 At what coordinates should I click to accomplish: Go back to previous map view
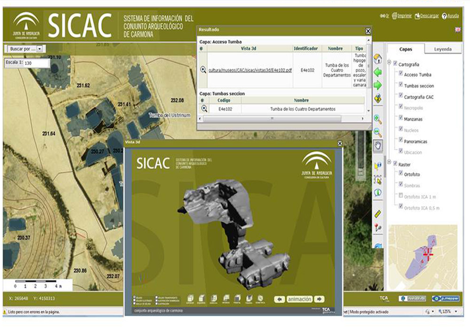(x=377, y=72)
